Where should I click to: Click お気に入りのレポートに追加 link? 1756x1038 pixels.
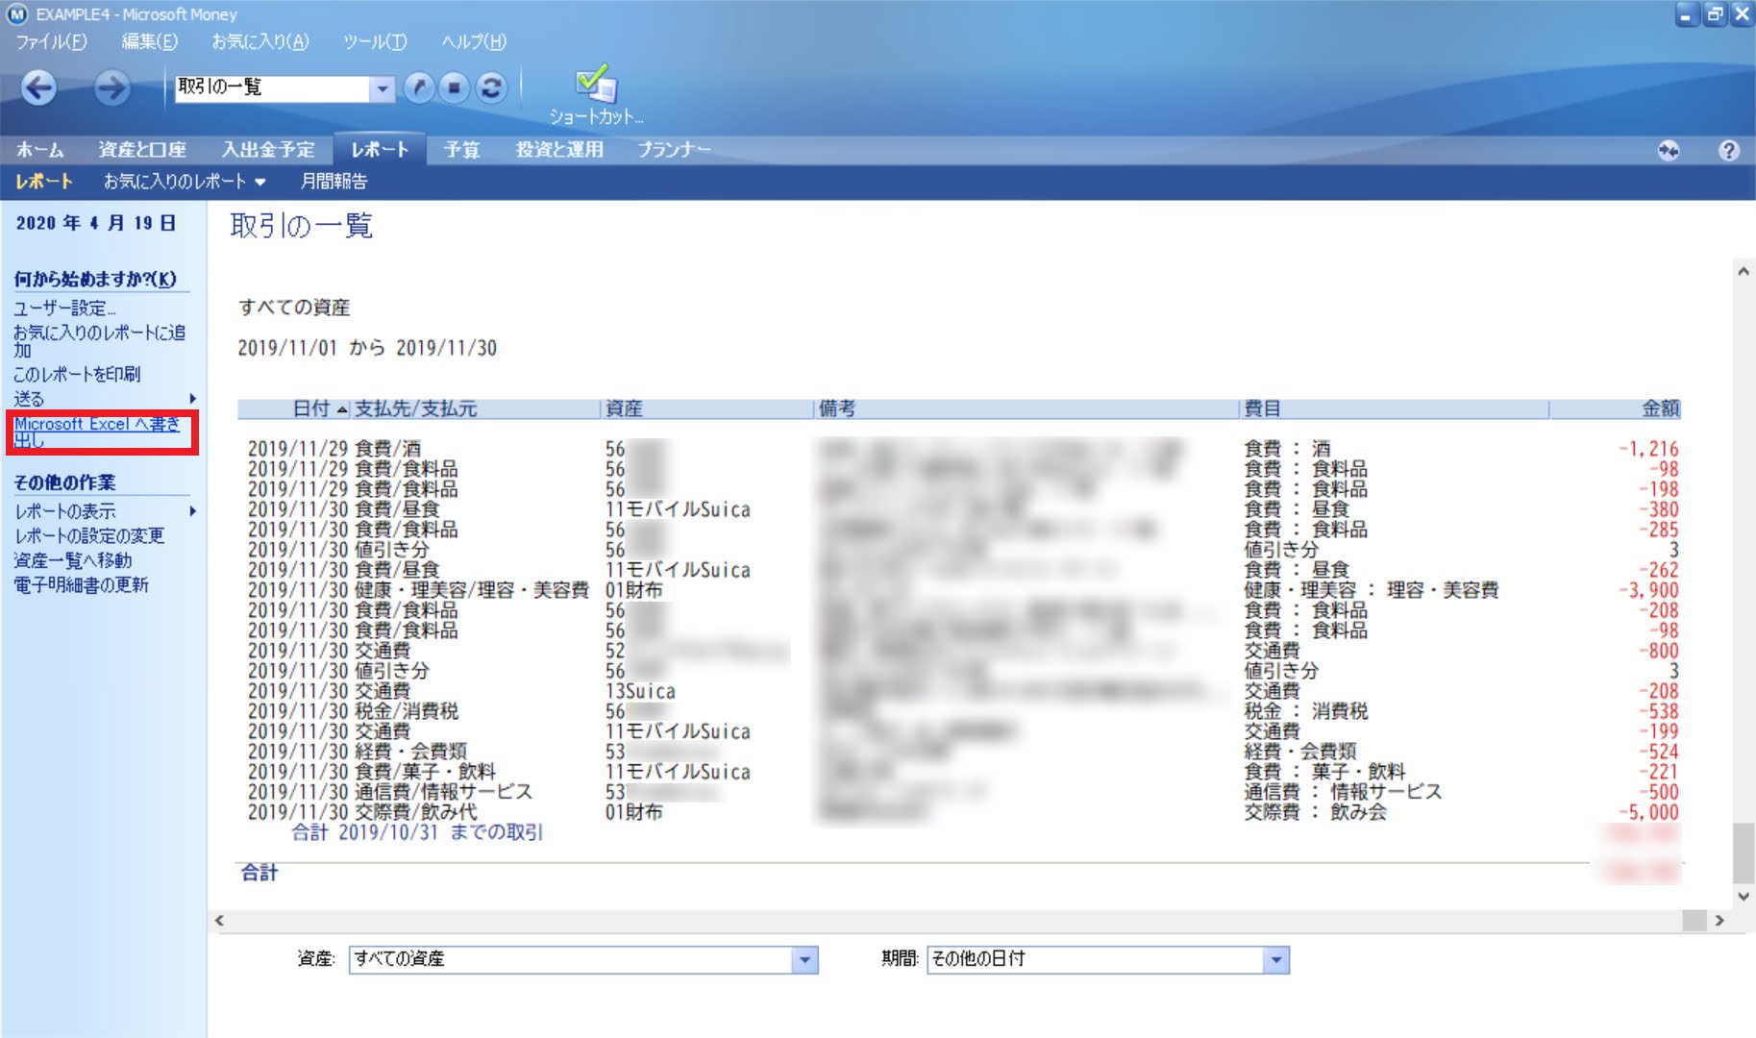[99, 341]
